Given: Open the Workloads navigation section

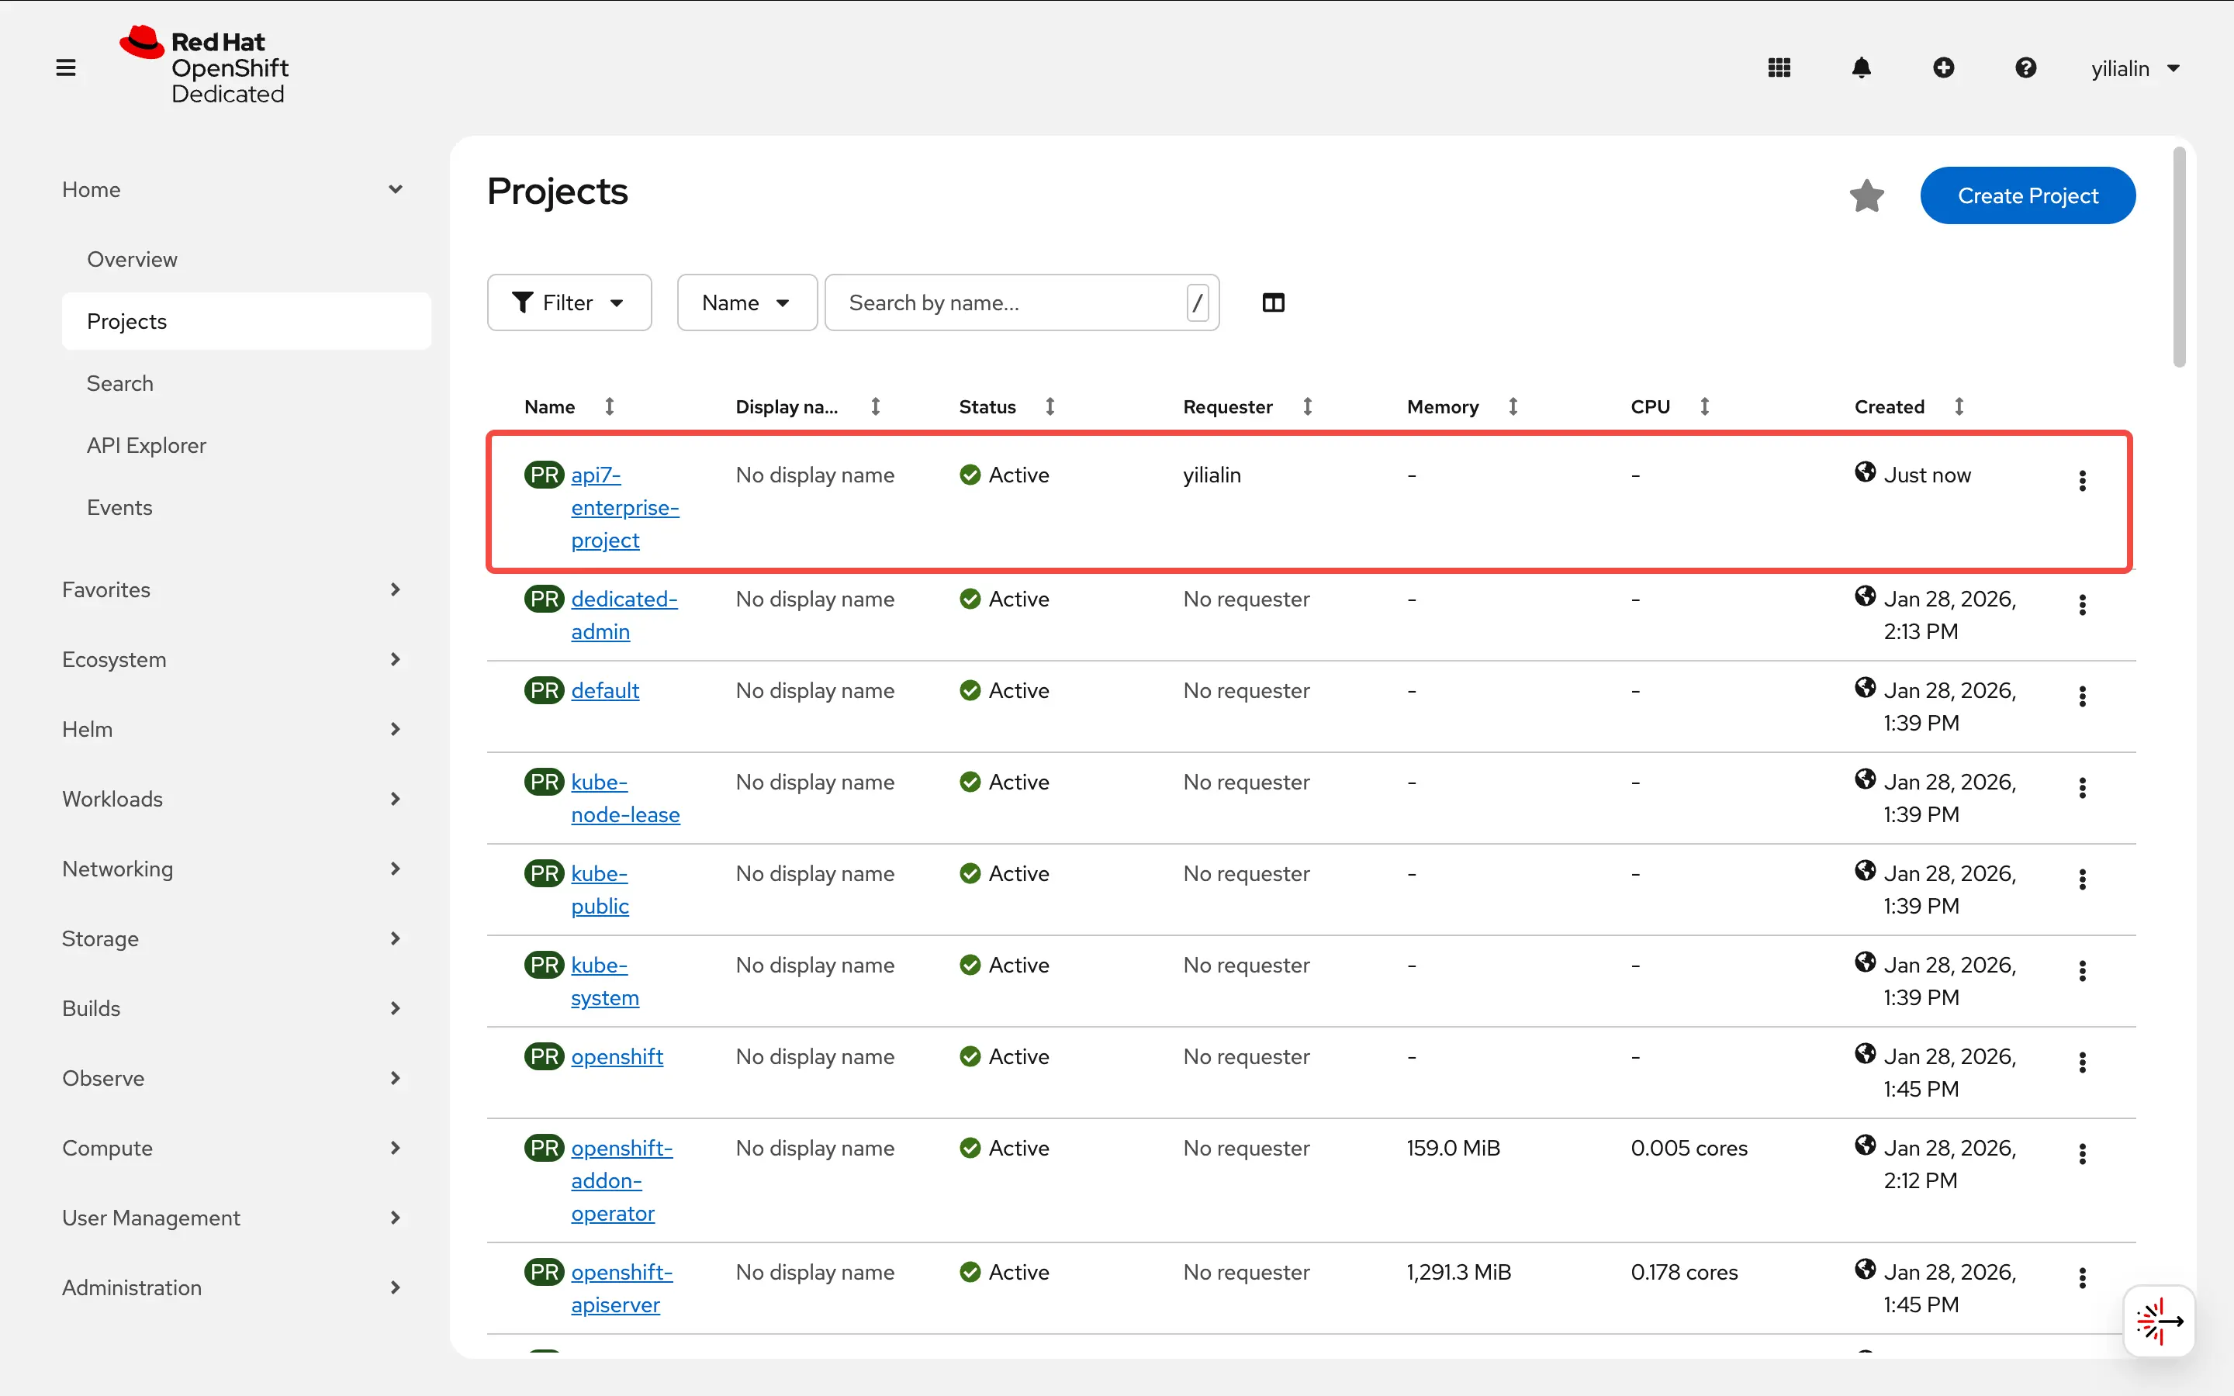Looking at the screenshot, I should pyautogui.click(x=112, y=799).
